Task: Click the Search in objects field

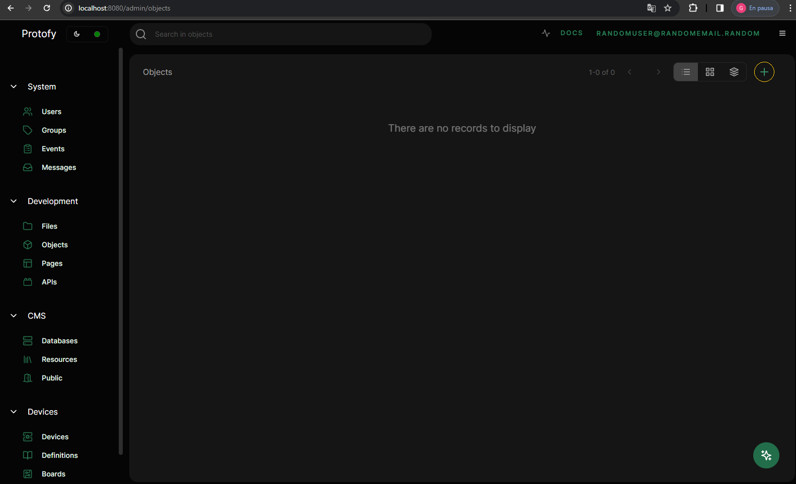Action: pyautogui.click(x=287, y=34)
